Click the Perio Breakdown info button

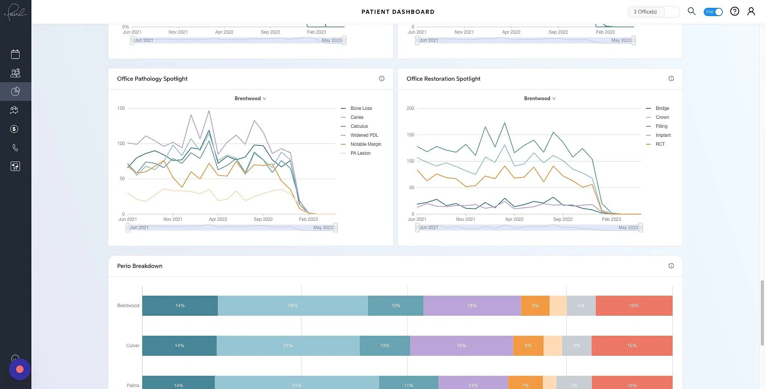[671, 266]
